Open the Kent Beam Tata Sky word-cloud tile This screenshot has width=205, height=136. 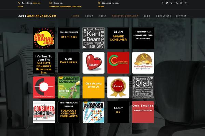pos(94,38)
